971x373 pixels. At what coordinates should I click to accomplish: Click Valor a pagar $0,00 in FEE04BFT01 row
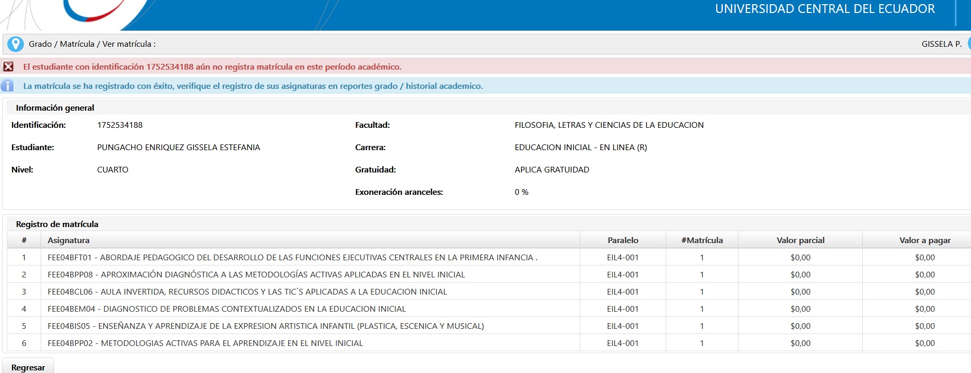click(x=925, y=257)
